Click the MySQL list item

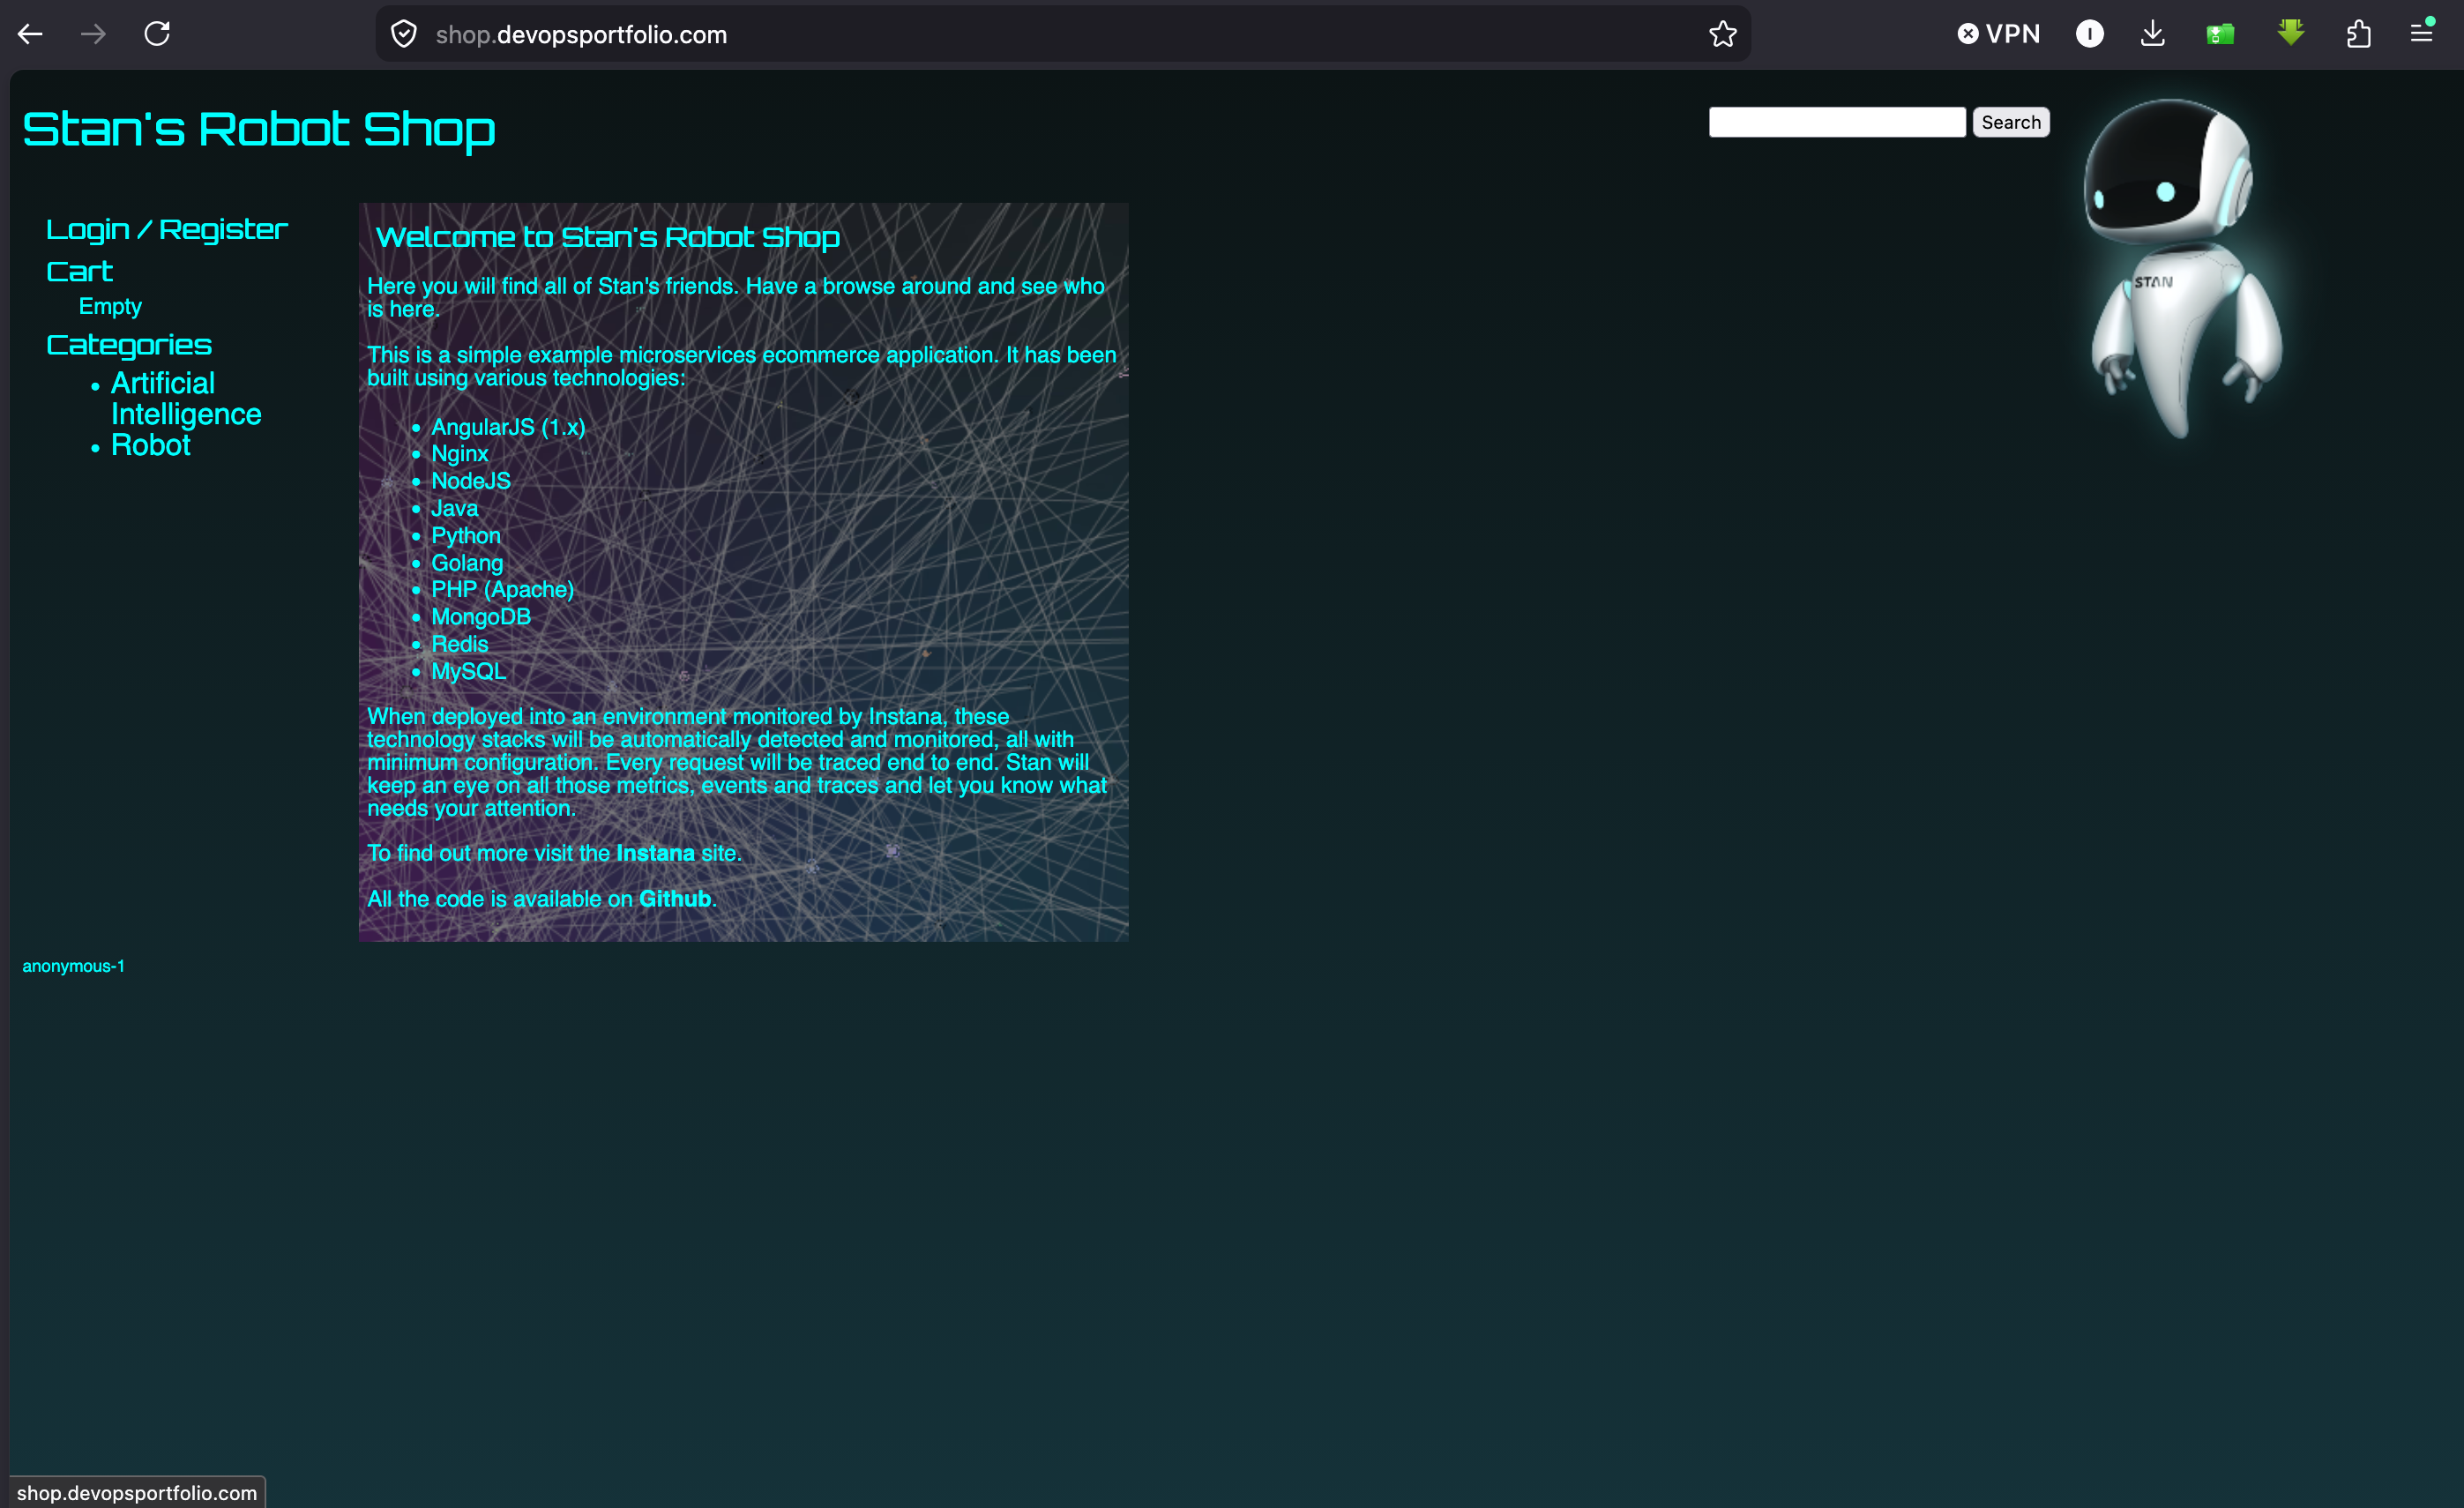469,671
